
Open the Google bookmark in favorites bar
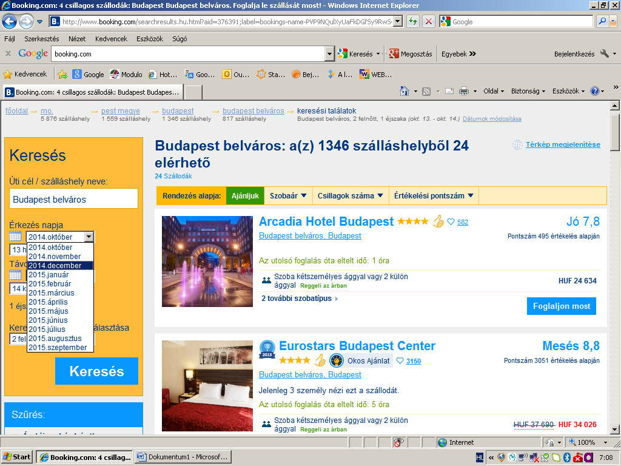(89, 74)
